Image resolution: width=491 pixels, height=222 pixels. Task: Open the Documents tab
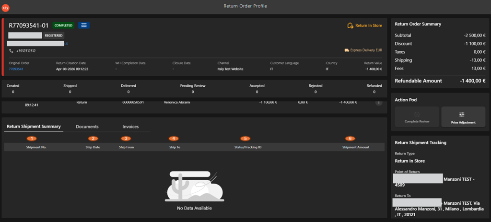[87, 127]
